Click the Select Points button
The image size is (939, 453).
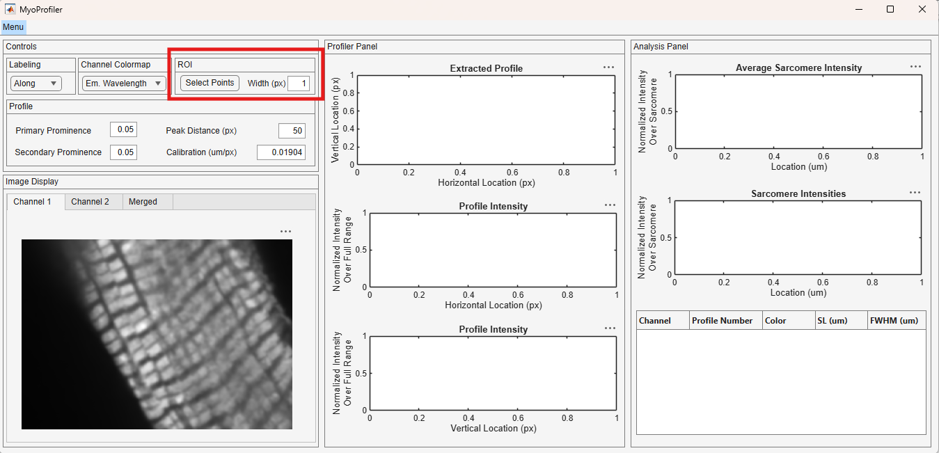210,83
